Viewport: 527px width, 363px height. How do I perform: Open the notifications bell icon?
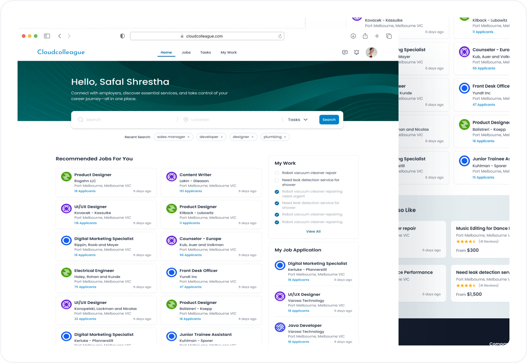(x=356, y=52)
